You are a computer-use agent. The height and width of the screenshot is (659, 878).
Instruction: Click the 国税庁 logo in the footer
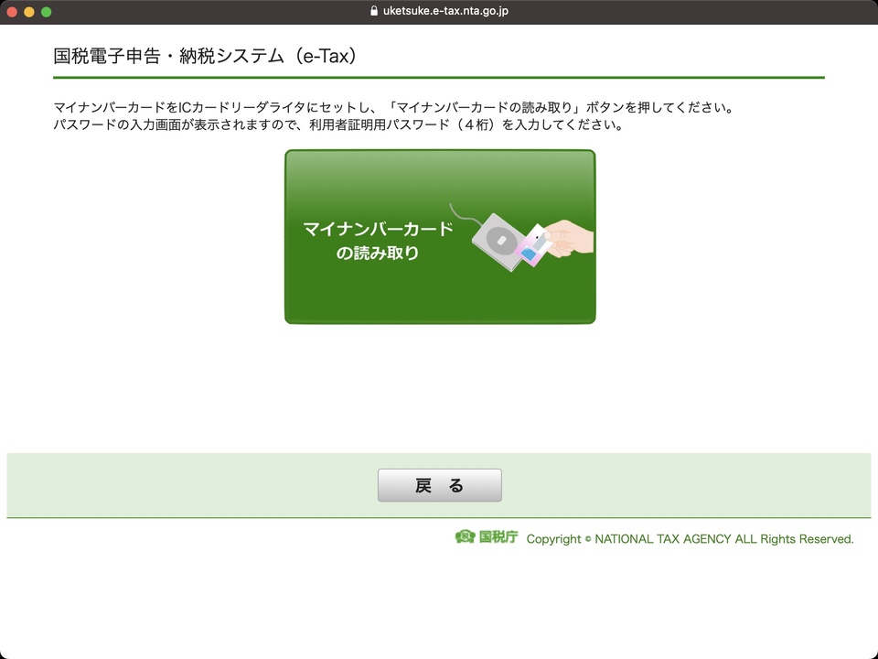click(x=487, y=537)
